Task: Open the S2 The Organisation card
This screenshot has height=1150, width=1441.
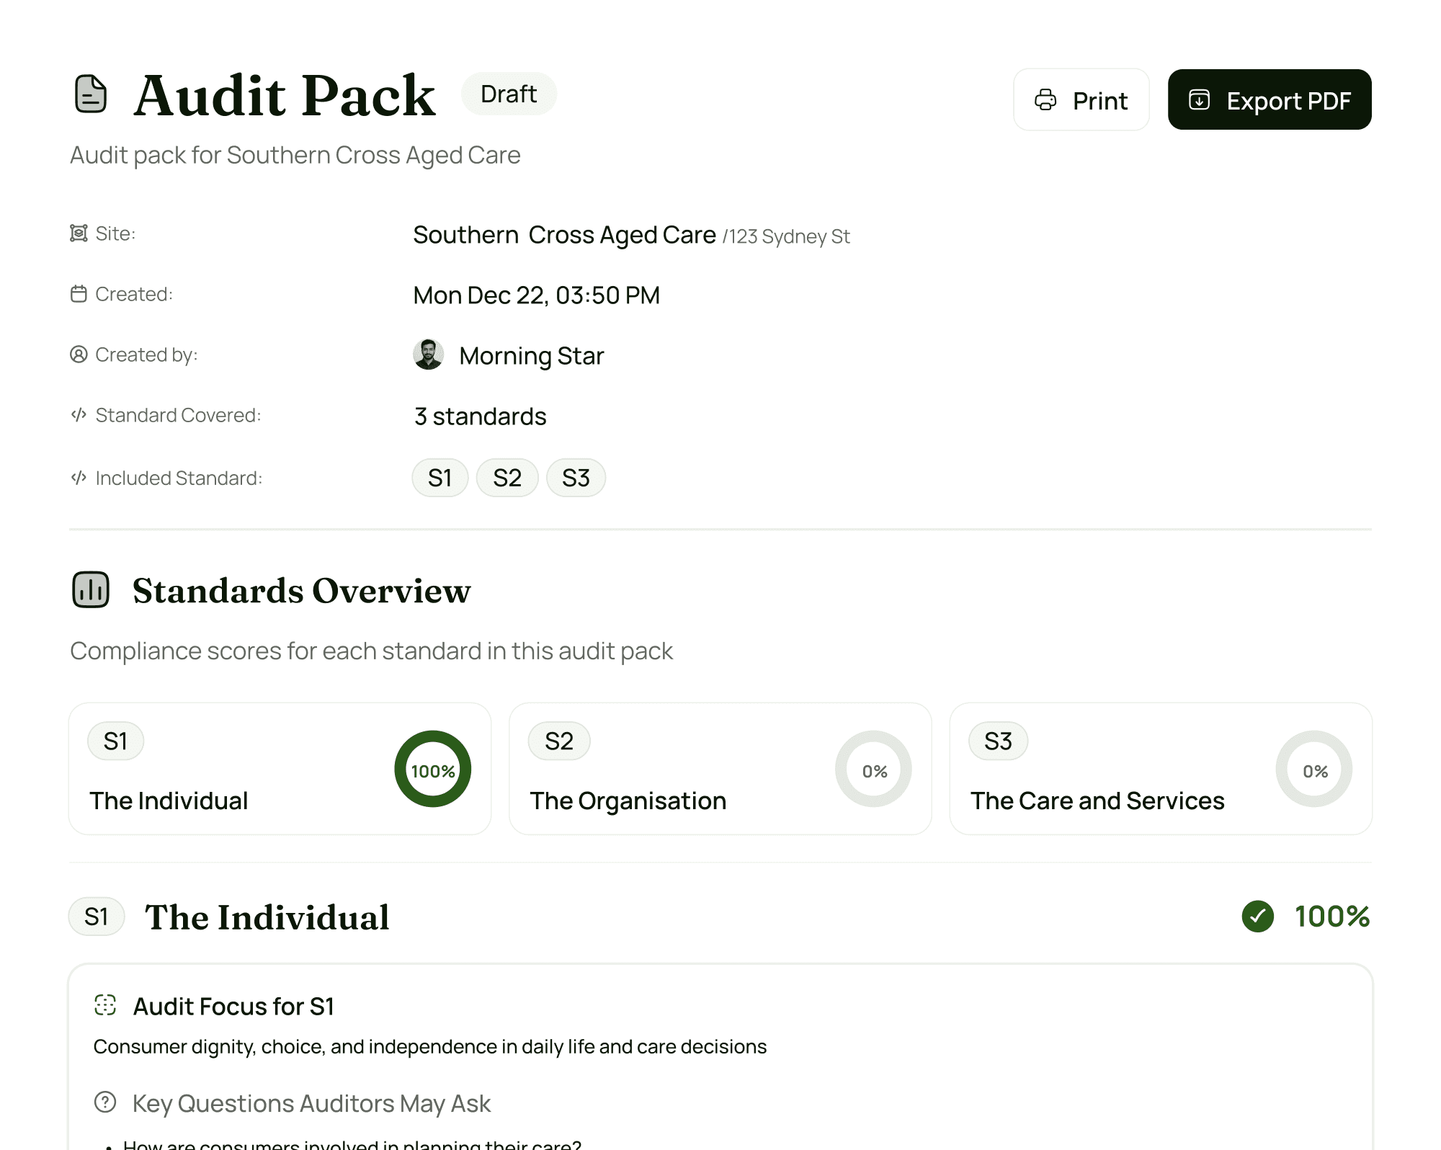Action: pyautogui.click(x=720, y=768)
